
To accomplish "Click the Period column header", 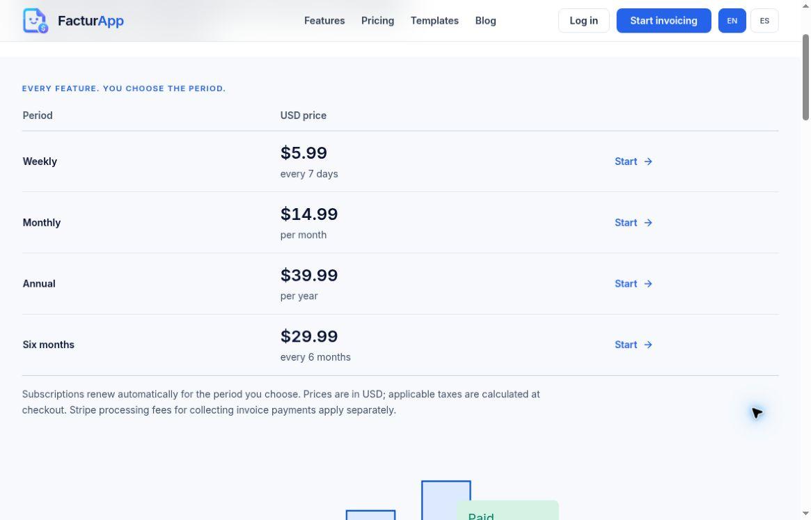I will (x=37, y=116).
